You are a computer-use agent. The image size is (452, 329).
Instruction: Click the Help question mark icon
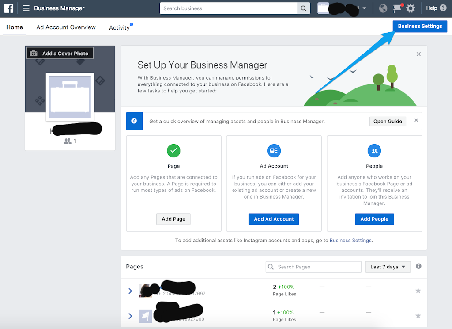[443, 8]
